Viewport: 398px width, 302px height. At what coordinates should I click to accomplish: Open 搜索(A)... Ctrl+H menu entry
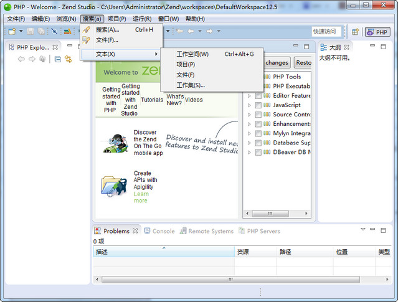tap(121, 30)
